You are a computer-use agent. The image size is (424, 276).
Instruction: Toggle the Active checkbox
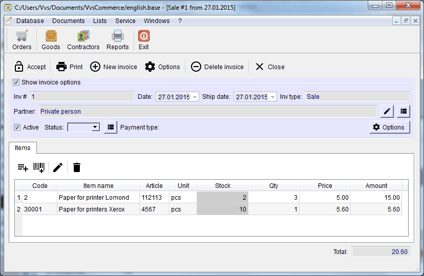pyautogui.click(x=17, y=128)
